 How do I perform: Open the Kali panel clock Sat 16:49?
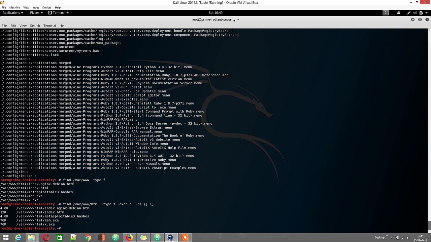pyautogui.click(x=215, y=13)
